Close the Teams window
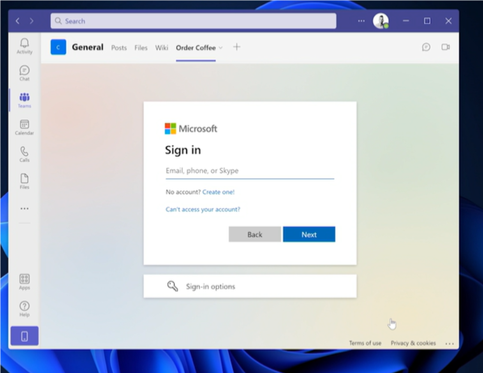Screen dimensions: 483x373 [448, 21]
